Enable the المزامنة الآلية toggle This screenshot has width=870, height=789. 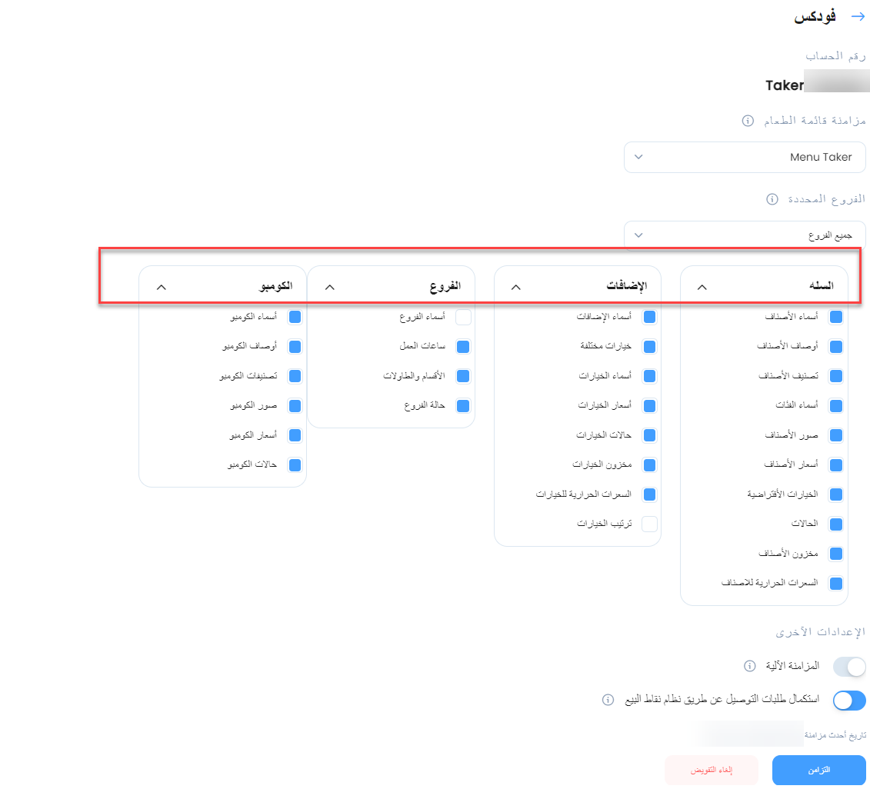coord(849,667)
